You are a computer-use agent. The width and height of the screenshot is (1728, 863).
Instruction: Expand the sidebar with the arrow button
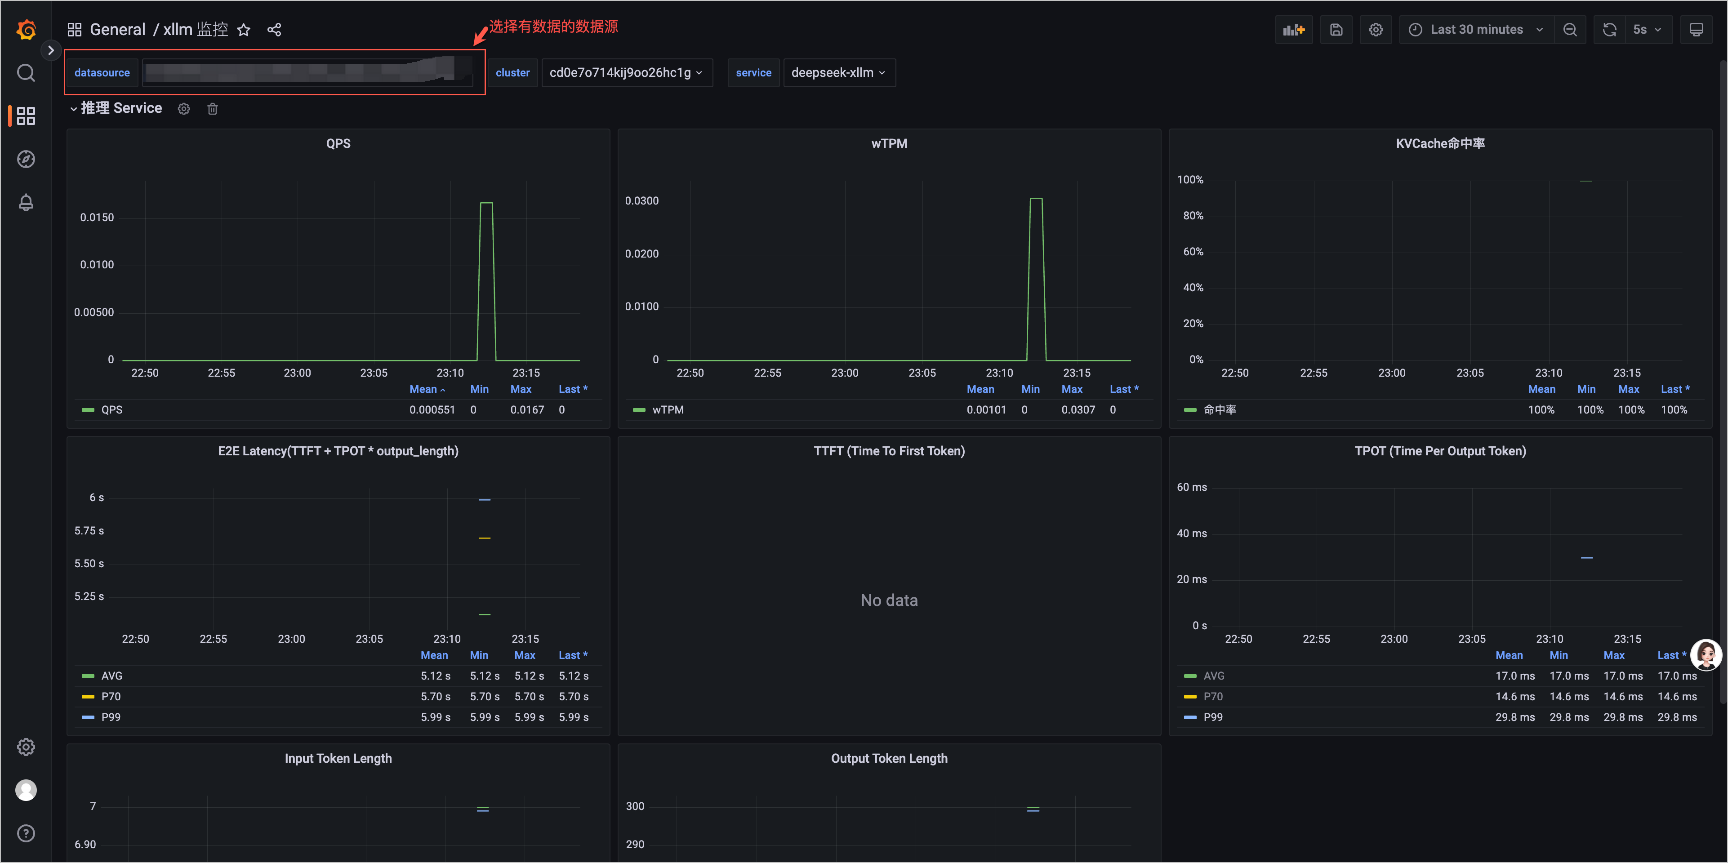coord(50,50)
